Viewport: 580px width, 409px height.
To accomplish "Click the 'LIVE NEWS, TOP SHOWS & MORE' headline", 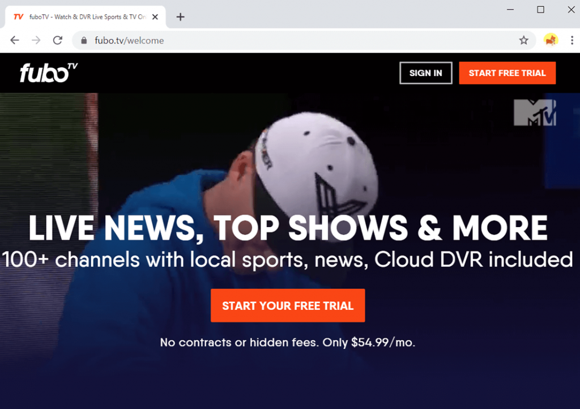I will (x=288, y=228).
